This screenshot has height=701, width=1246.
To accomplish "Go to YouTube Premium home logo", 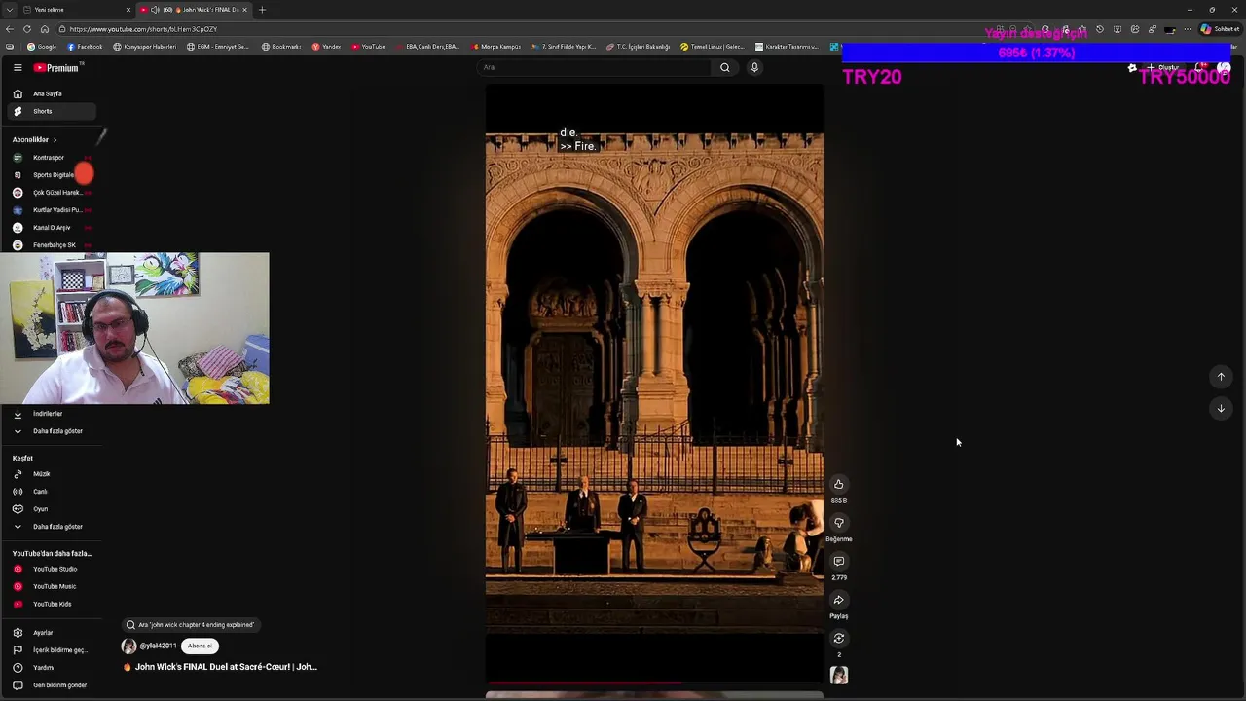I will click(x=56, y=68).
